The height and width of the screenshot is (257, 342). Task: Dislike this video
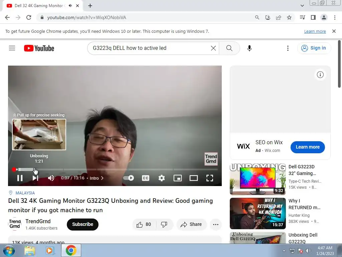click(164, 225)
